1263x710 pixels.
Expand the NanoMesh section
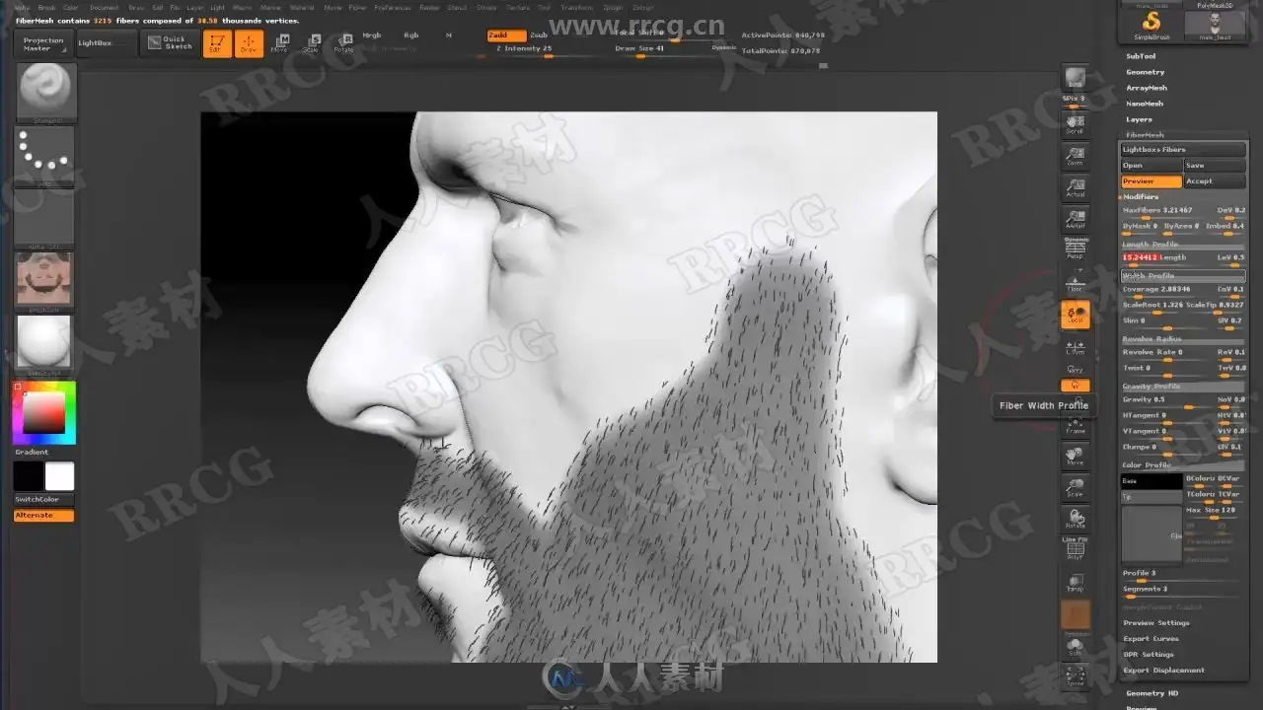tap(1145, 104)
